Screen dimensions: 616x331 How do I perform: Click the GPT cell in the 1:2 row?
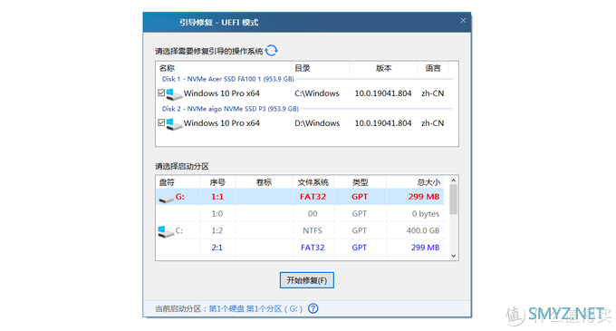point(360,230)
